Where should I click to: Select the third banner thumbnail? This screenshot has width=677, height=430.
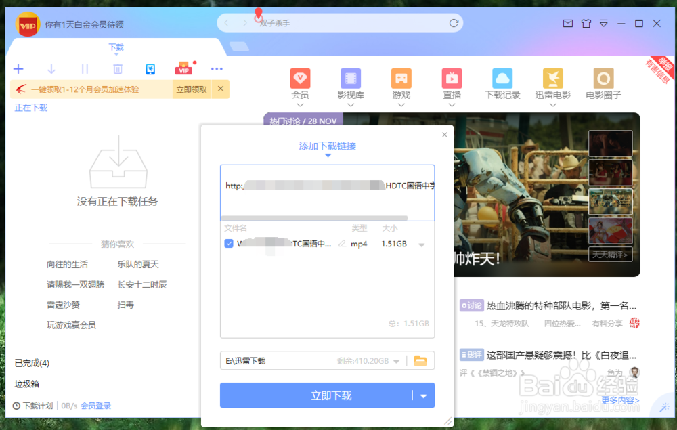(x=610, y=202)
